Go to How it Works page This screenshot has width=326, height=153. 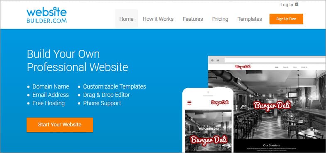pyautogui.click(x=158, y=19)
